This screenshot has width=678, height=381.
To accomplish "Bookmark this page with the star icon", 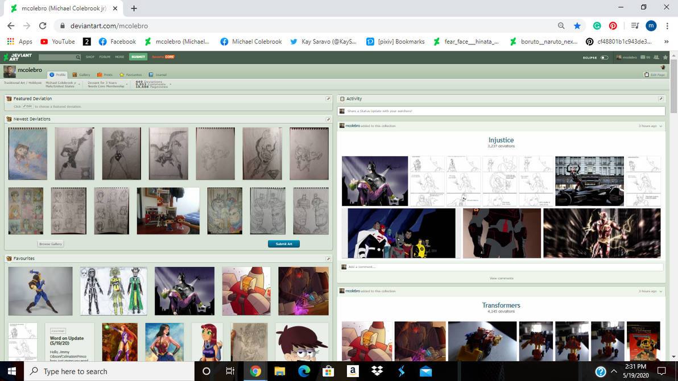I will [577, 26].
